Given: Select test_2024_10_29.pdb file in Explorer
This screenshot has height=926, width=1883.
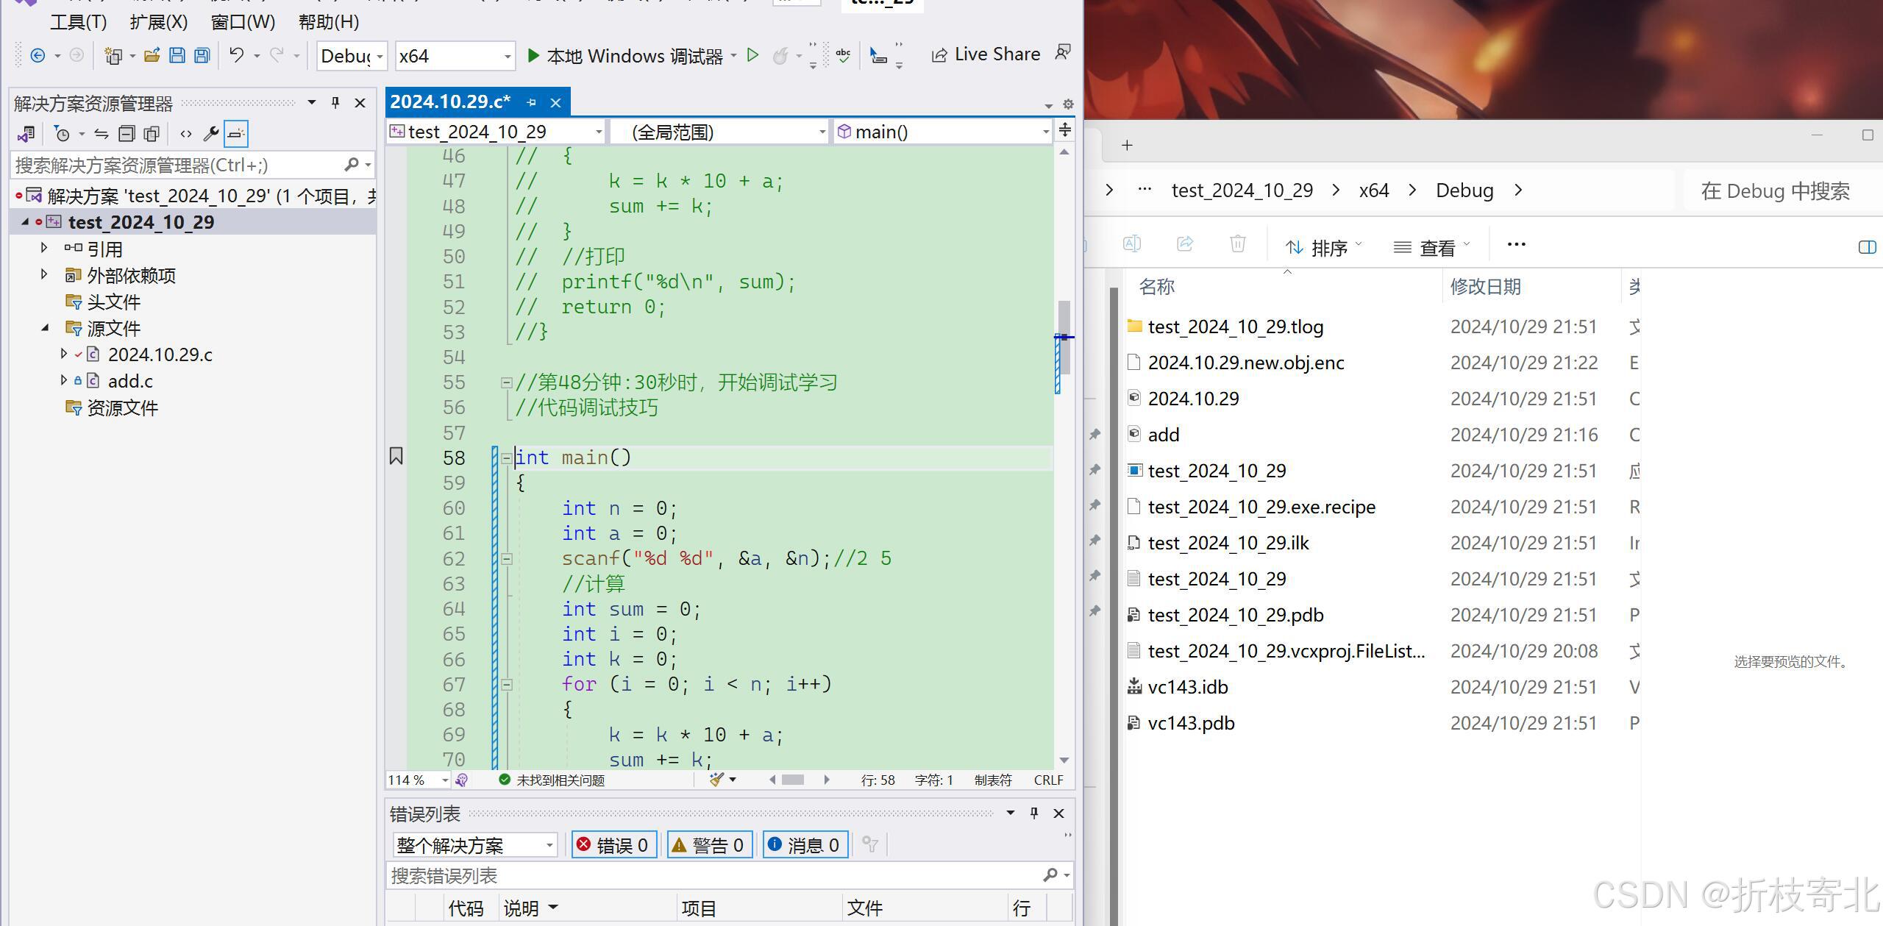Looking at the screenshot, I should [1236, 615].
